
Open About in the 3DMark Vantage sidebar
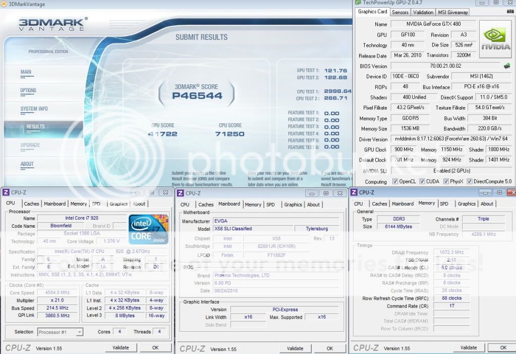(27, 164)
